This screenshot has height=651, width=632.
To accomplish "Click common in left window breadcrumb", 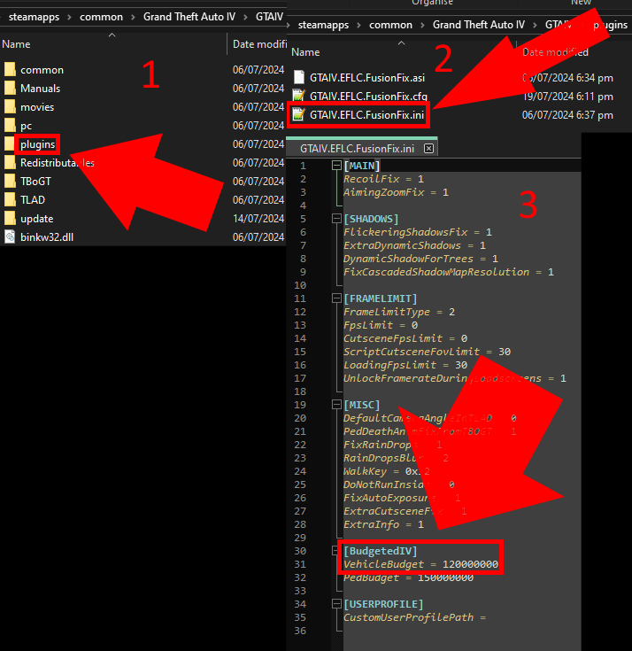I will (101, 17).
